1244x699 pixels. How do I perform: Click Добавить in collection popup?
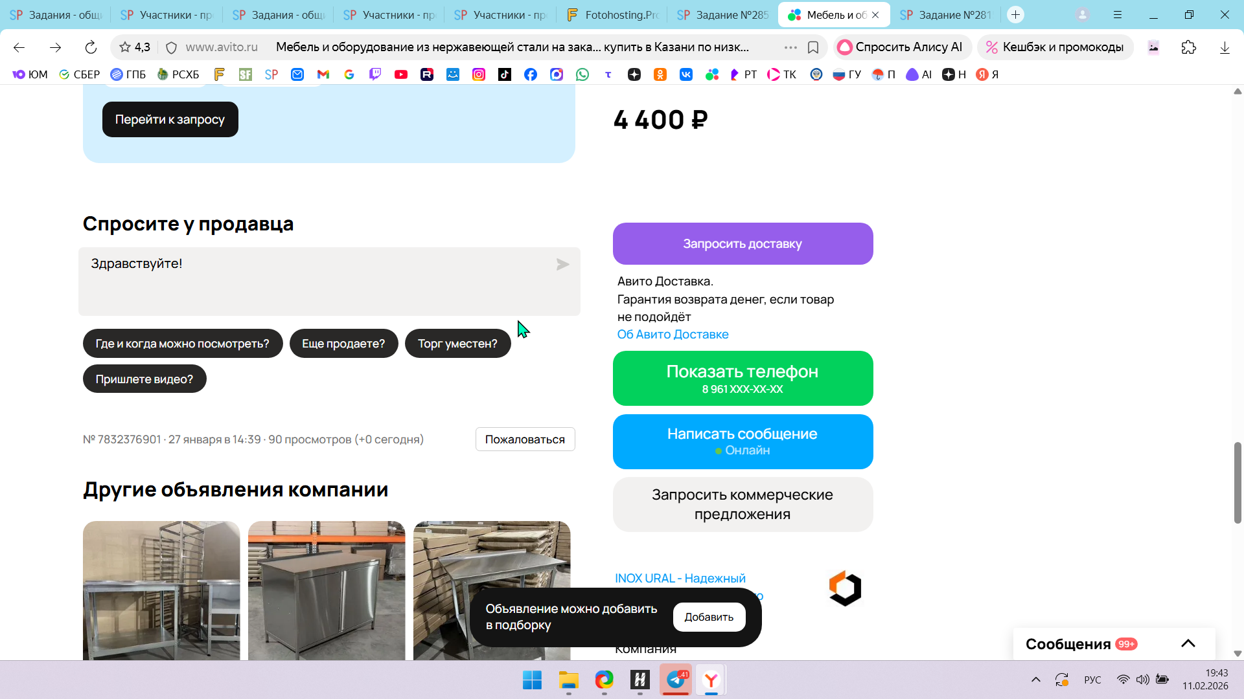tap(709, 617)
